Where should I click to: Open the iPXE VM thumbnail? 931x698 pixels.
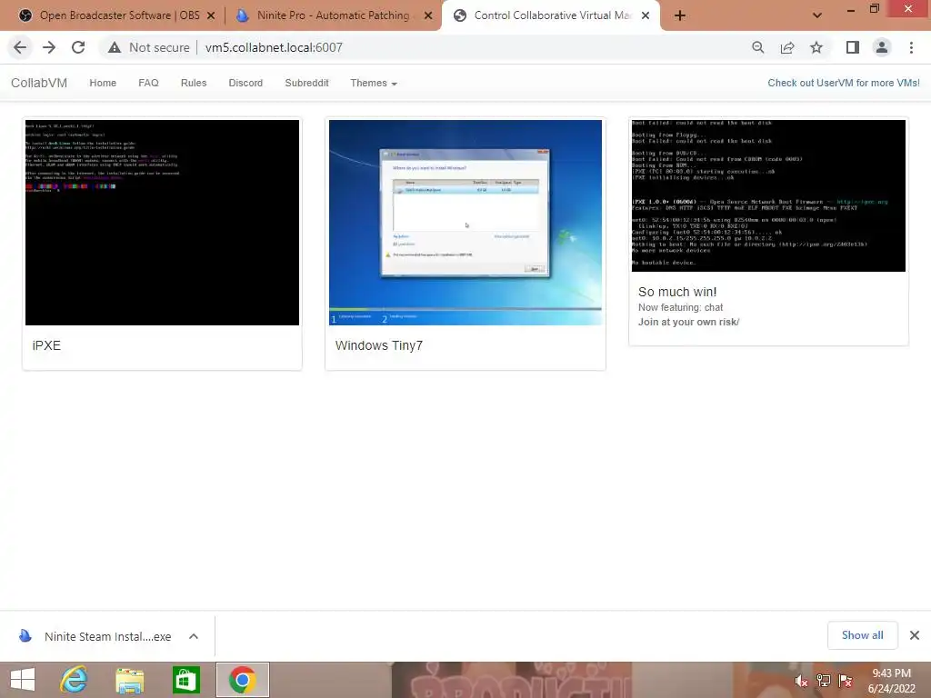pos(162,223)
